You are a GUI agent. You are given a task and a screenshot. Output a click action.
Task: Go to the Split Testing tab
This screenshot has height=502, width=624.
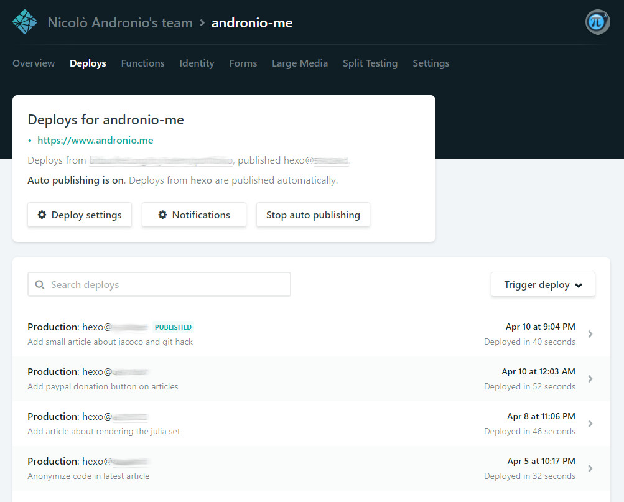(x=370, y=63)
